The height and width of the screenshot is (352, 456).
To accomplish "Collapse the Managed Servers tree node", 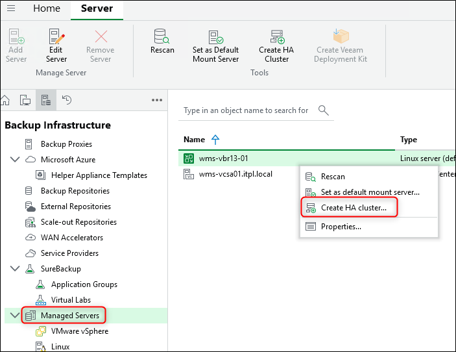I will pyautogui.click(x=15, y=316).
